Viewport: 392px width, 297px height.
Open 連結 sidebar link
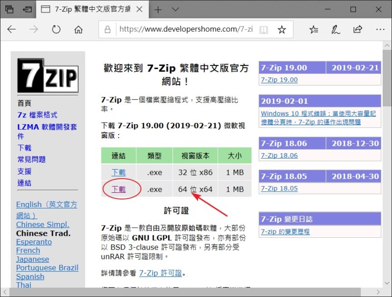(x=24, y=183)
